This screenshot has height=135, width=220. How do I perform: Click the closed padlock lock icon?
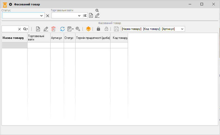[x=98, y=29]
